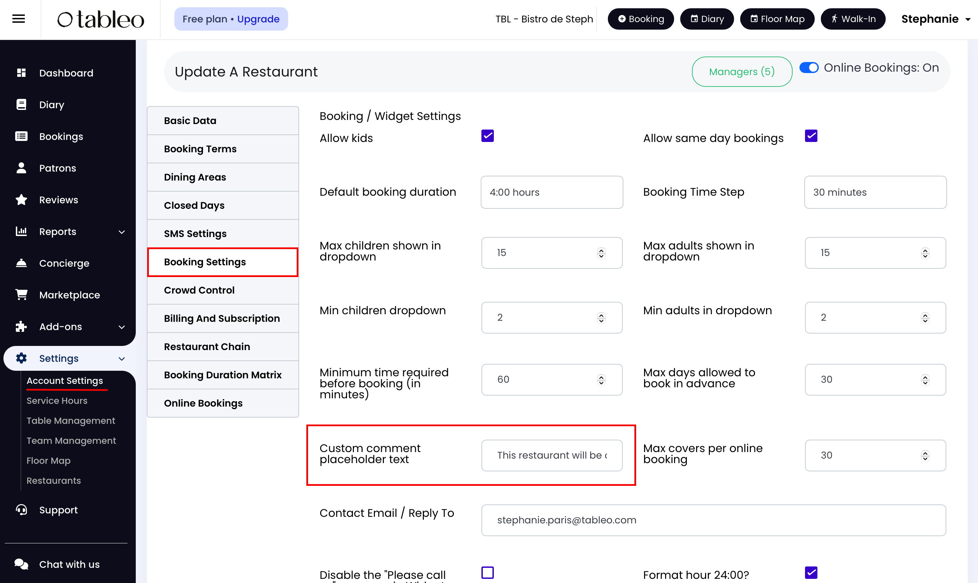Click the Contact Email input field
This screenshot has height=583, width=978.
(713, 520)
